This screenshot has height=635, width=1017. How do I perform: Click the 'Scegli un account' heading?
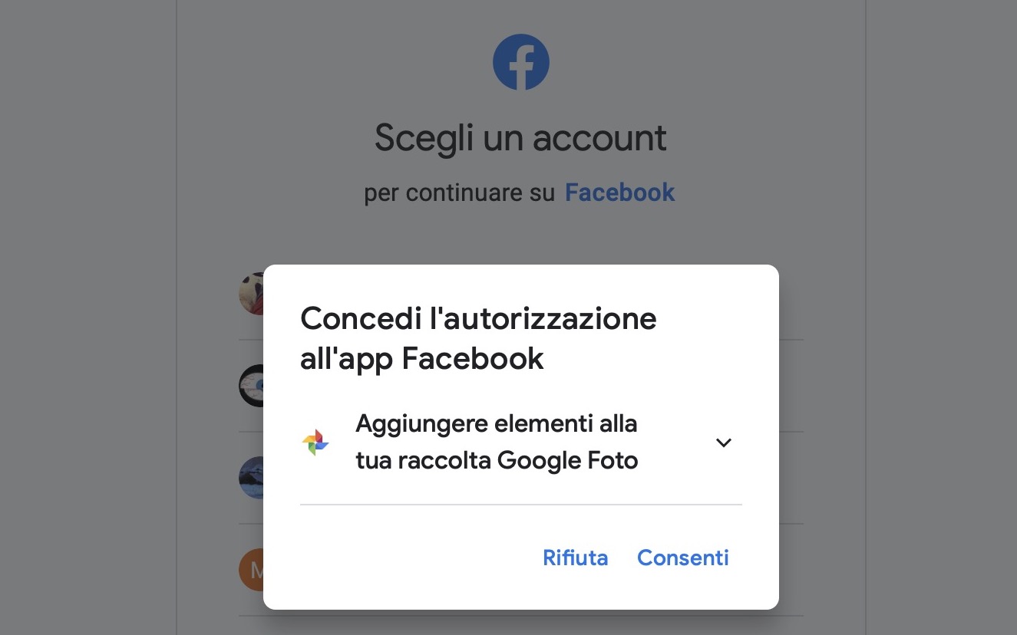(521, 138)
